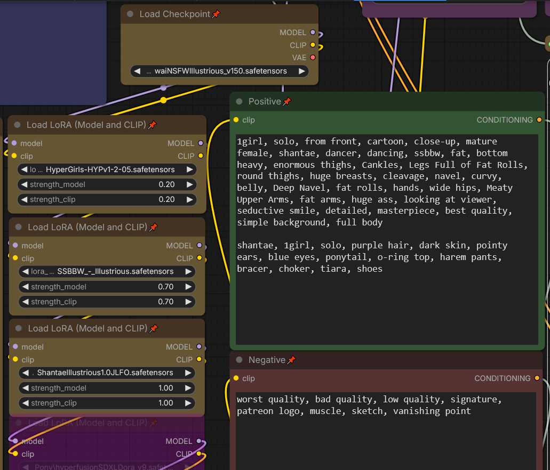Click the pin icon on Positive node
This screenshot has height=470, width=550.
(x=287, y=101)
